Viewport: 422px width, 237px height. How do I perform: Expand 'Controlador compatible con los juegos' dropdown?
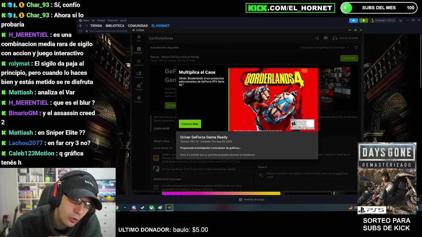pos(324,48)
